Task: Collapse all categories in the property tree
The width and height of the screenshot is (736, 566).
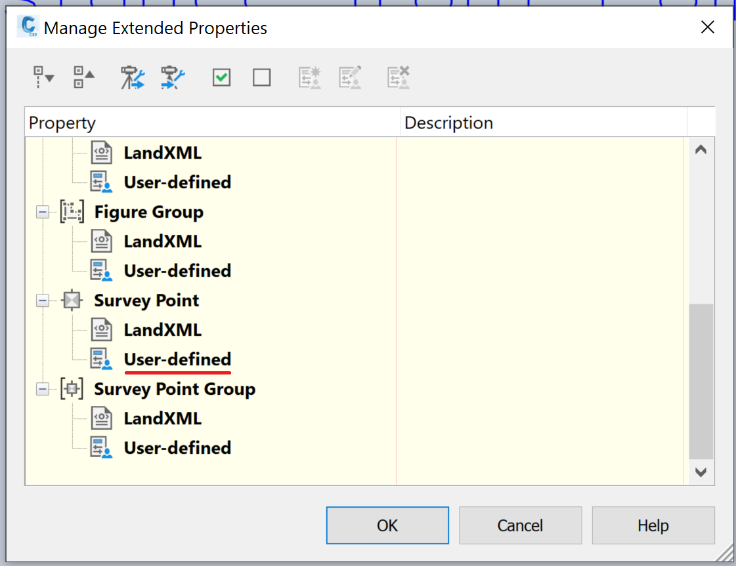Action: click(83, 77)
